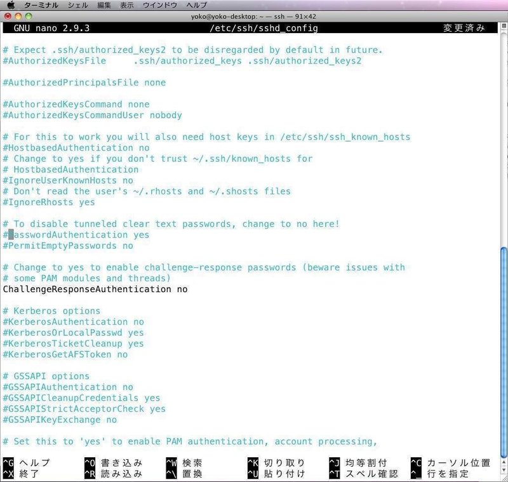Click line #AuthorizedKeysCommand none

tap(76, 104)
